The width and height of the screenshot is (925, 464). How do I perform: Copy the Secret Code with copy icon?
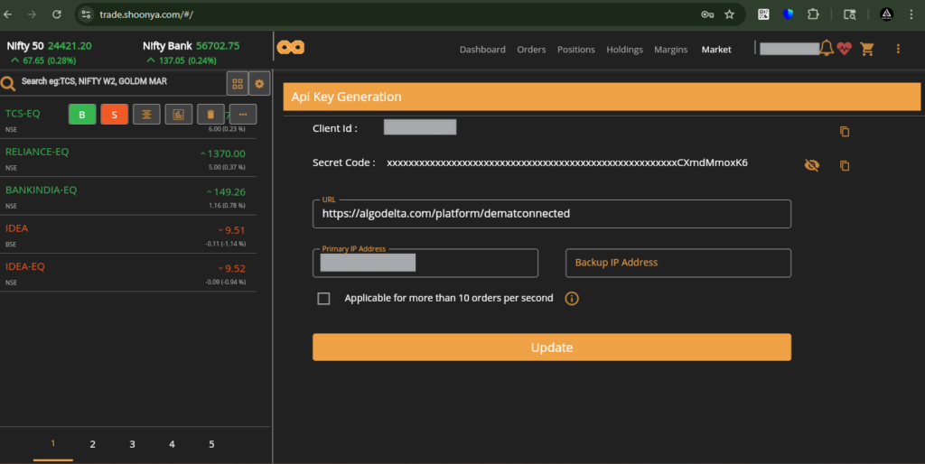pos(845,165)
